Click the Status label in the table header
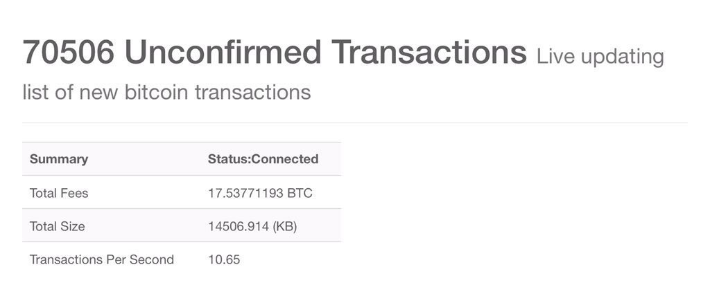 (x=227, y=159)
